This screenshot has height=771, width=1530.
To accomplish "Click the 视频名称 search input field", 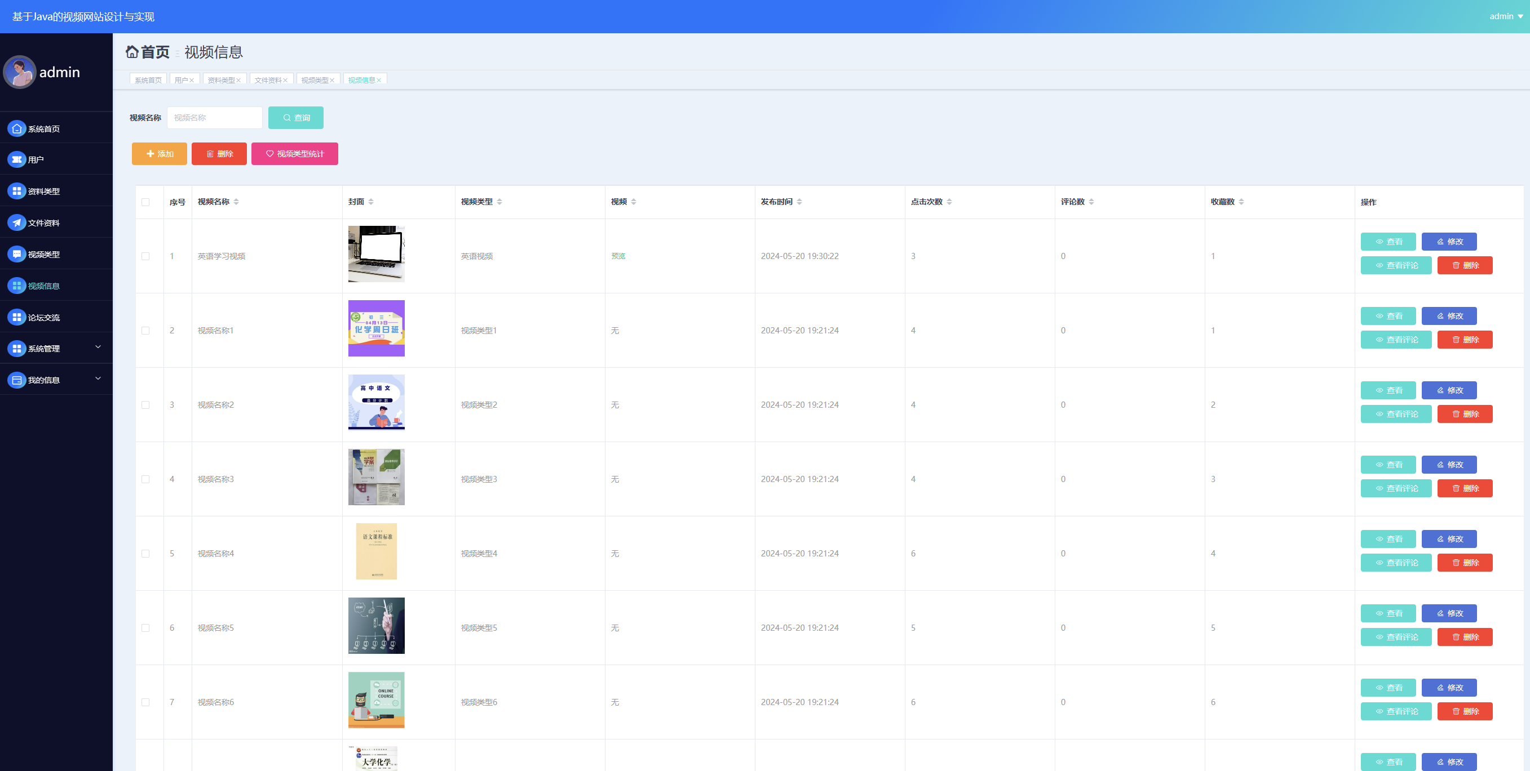I will [214, 118].
